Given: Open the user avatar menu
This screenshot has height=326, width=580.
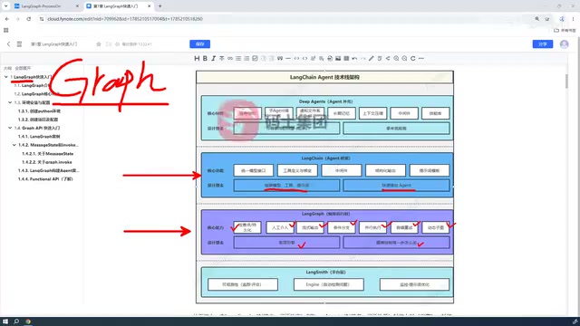Looking at the screenshot, I should click(564, 44).
